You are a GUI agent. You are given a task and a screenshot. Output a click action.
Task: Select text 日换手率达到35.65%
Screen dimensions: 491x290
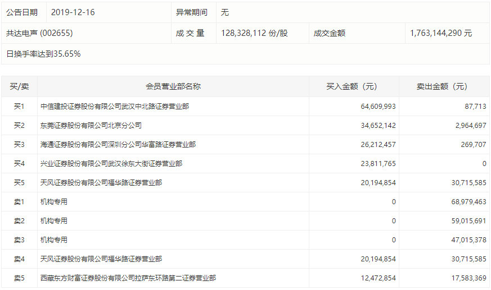[43, 54]
